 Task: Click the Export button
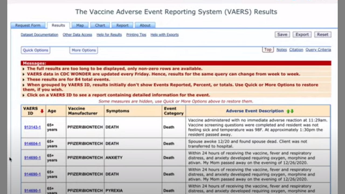coord(302,34)
